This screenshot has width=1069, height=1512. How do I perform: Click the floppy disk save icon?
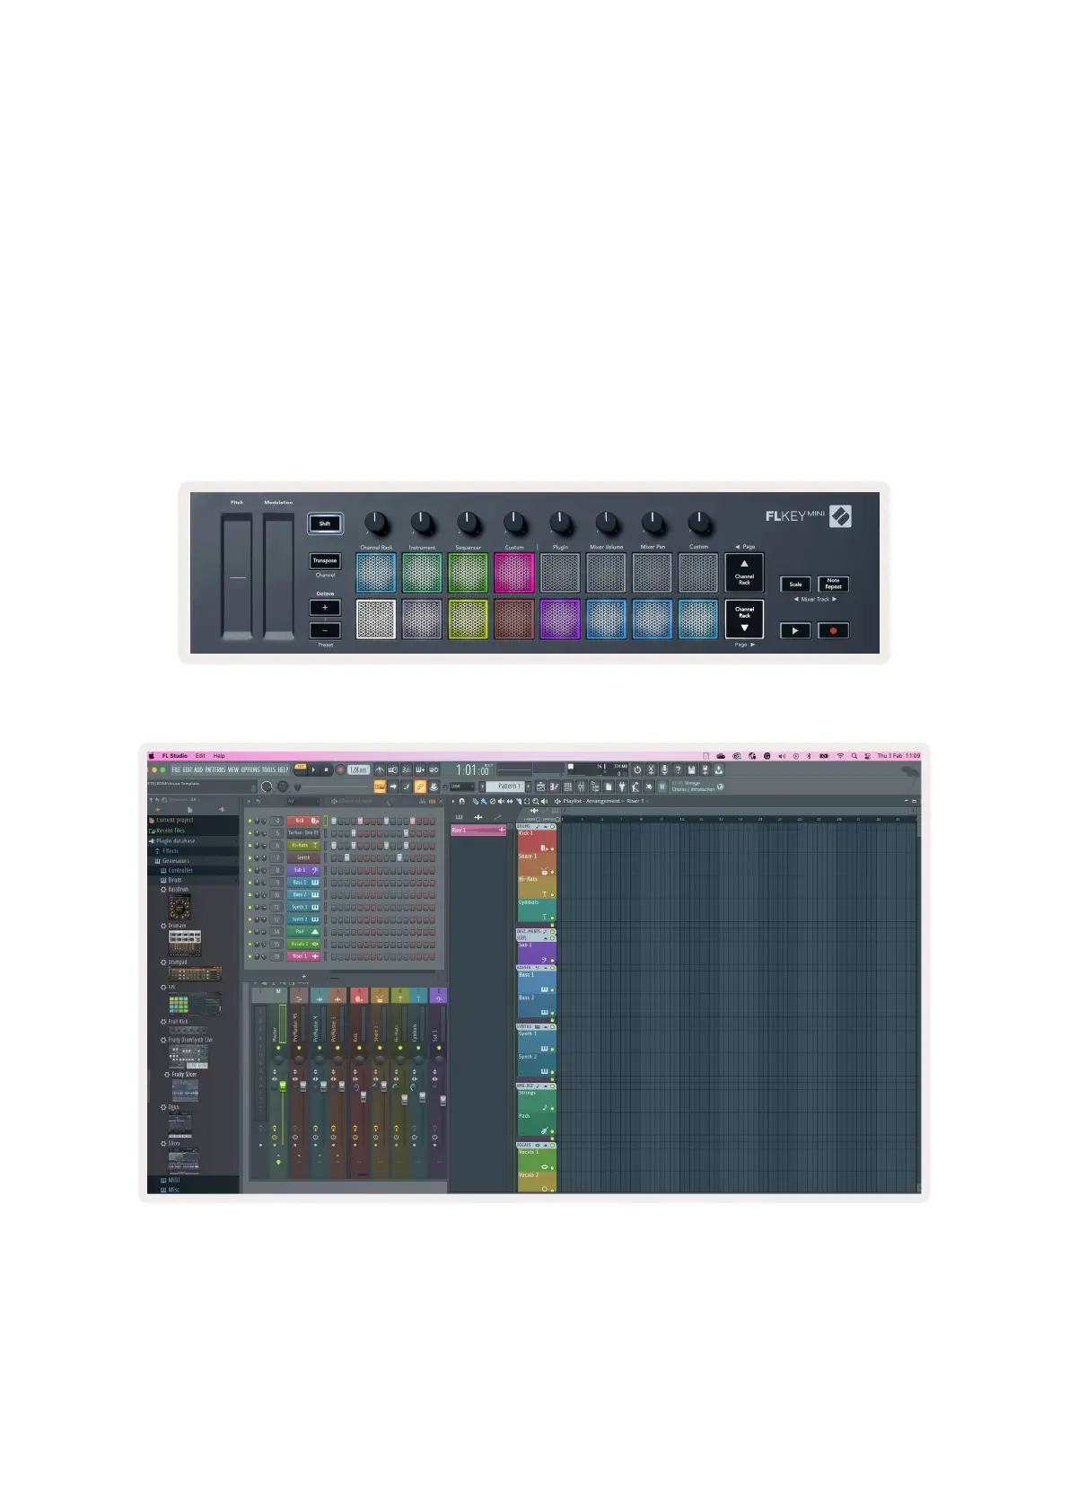coord(691,770)
